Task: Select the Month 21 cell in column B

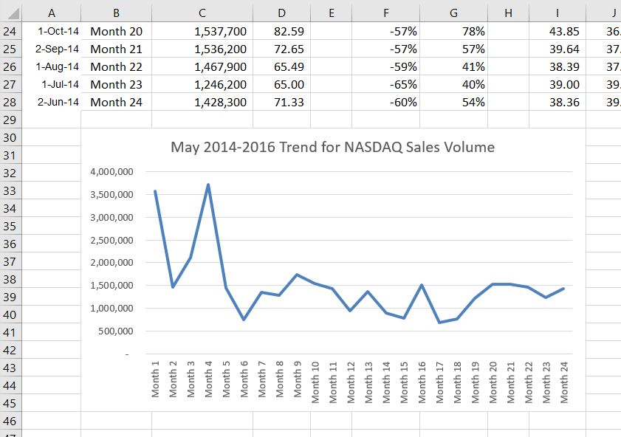Action: click(116, 49)
